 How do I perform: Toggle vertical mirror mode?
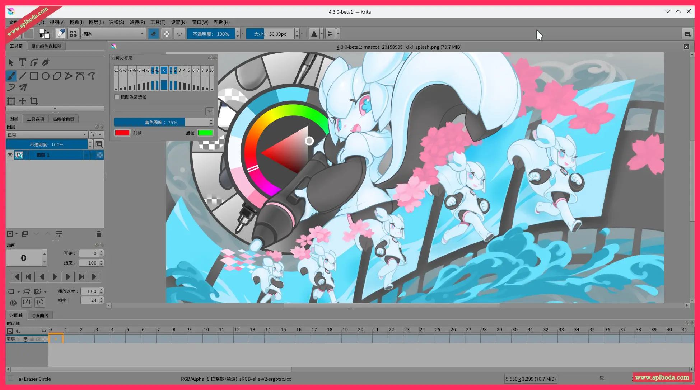[330, 34]
